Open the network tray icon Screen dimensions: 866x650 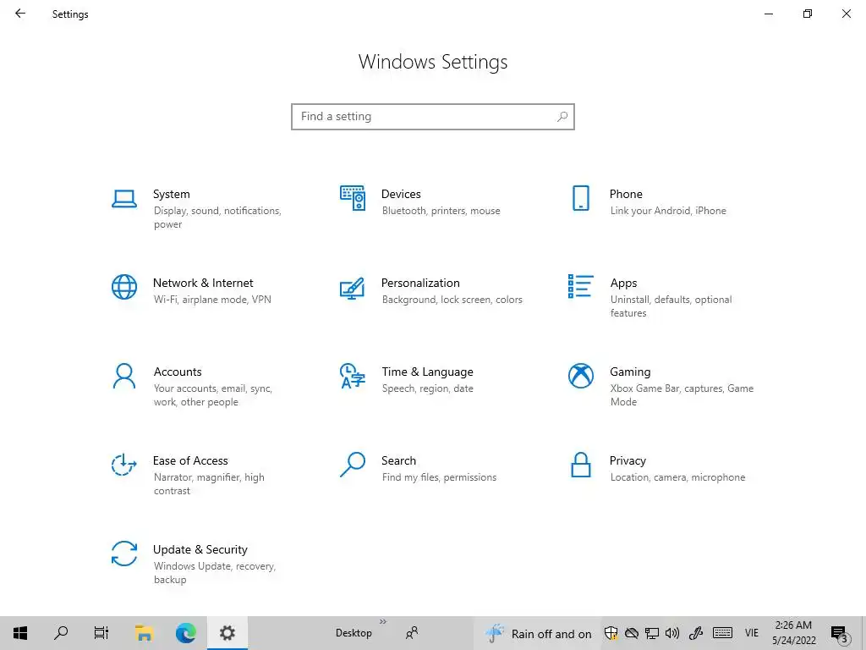point(652,633)
